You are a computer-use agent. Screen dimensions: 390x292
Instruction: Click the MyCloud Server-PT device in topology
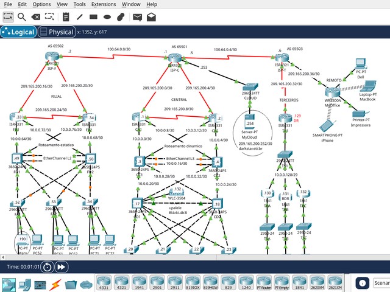pyautogui.click(x=250, y=120)
